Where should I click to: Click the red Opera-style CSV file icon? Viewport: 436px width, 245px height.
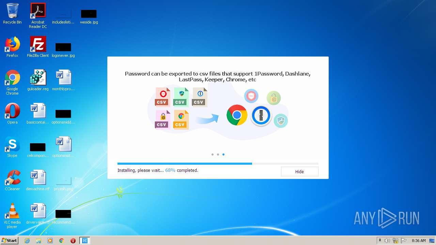(x=163, y=97)
